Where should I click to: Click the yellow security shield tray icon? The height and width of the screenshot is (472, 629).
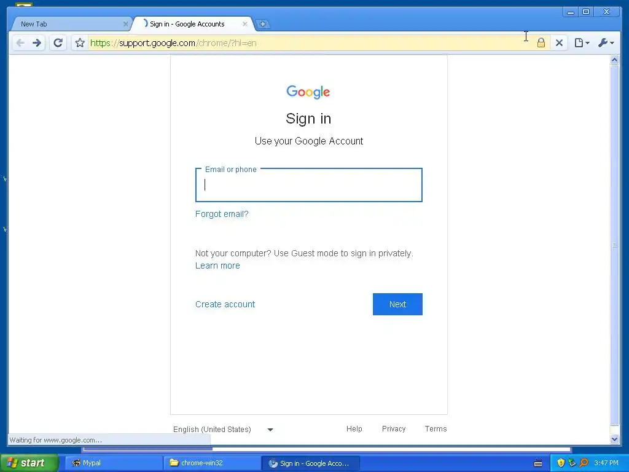click(561, 463)
